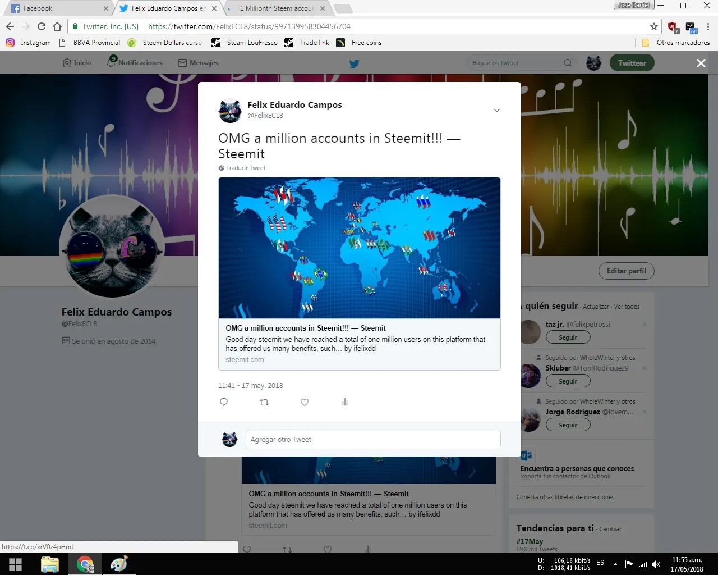Open Free coins bookmark
The image size is (718, 575).
(359, 43)
